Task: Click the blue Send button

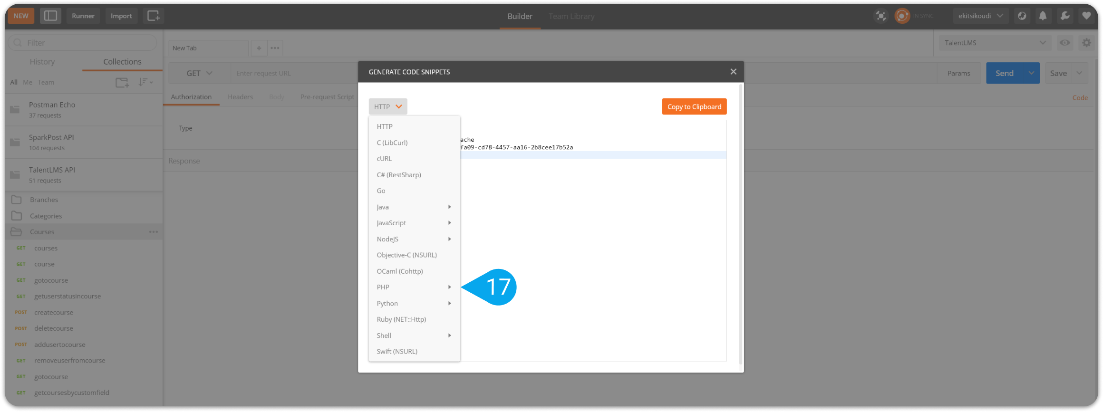Action: [x=1004, y=73]
